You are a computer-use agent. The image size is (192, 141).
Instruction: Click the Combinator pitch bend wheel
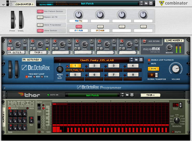(13, 20)
